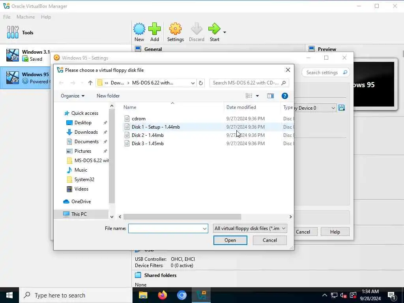This screenshot has width=404, height=303.
Task: Open the Machine menu
Action: (26, 17)
